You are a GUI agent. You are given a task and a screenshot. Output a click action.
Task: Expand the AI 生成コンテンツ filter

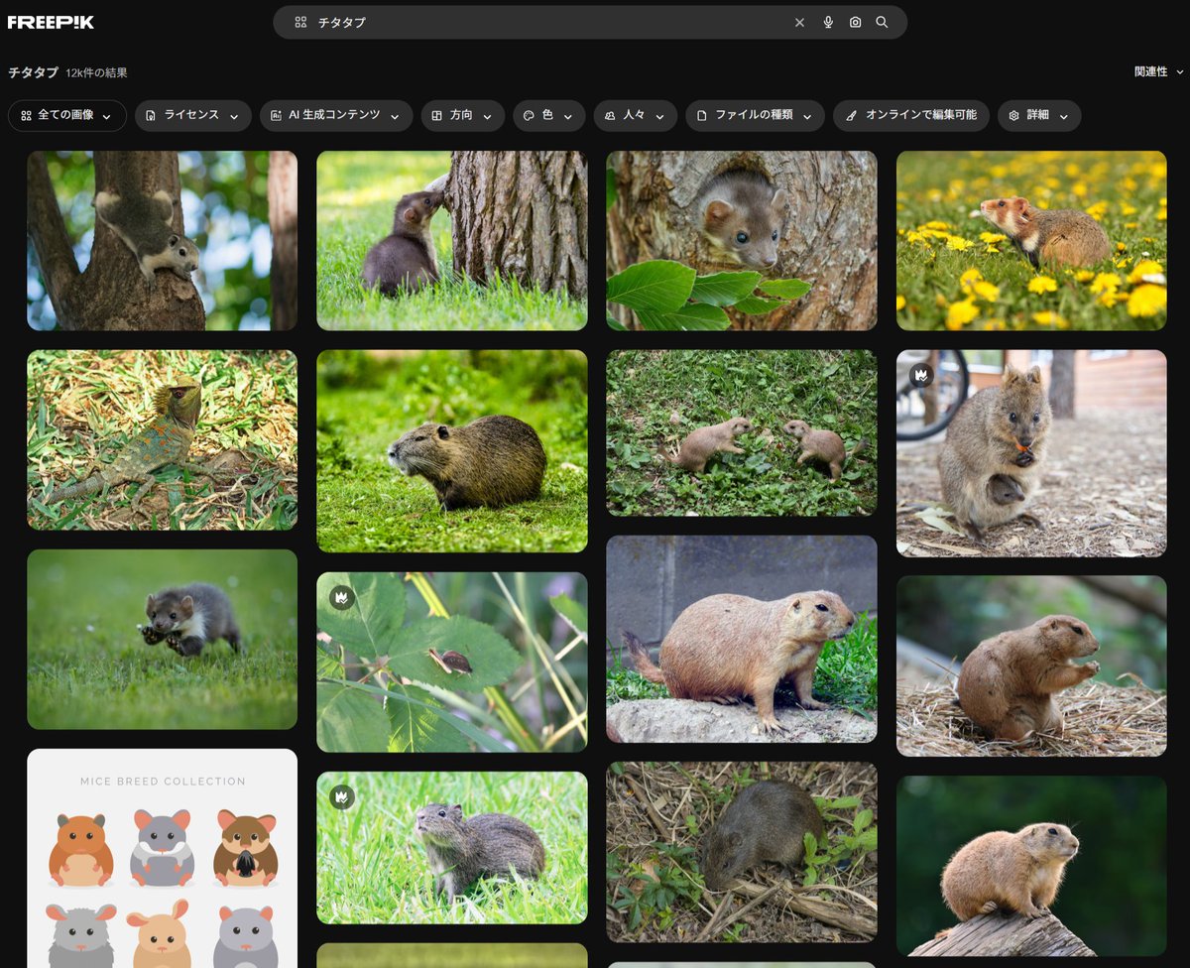pos(336,116)
